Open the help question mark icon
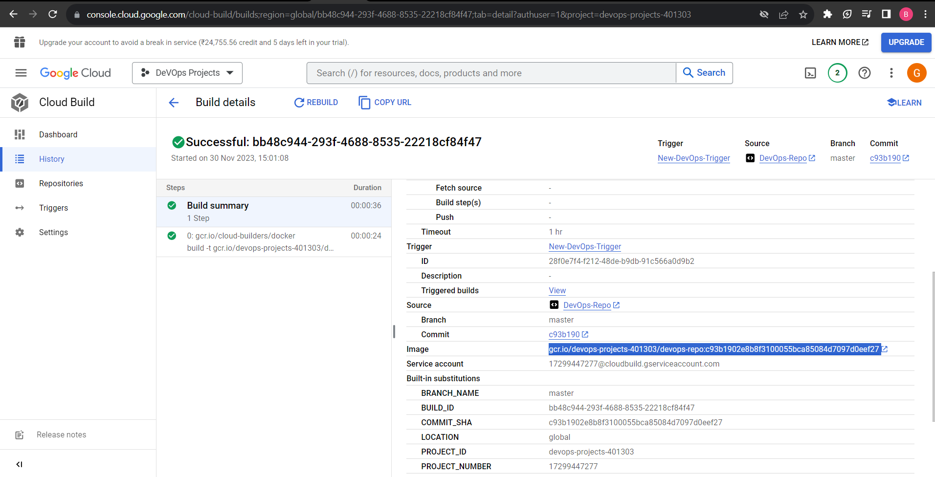This screenshot has height=477, width=935. pos(865,73)
